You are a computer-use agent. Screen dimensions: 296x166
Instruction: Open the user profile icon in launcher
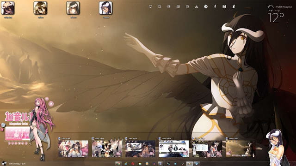[169, 6]
